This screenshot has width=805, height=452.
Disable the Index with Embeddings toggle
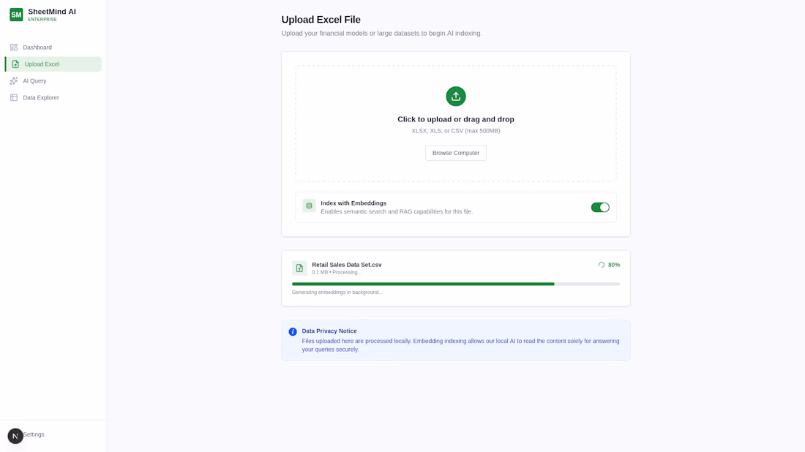tap(599, 207)
